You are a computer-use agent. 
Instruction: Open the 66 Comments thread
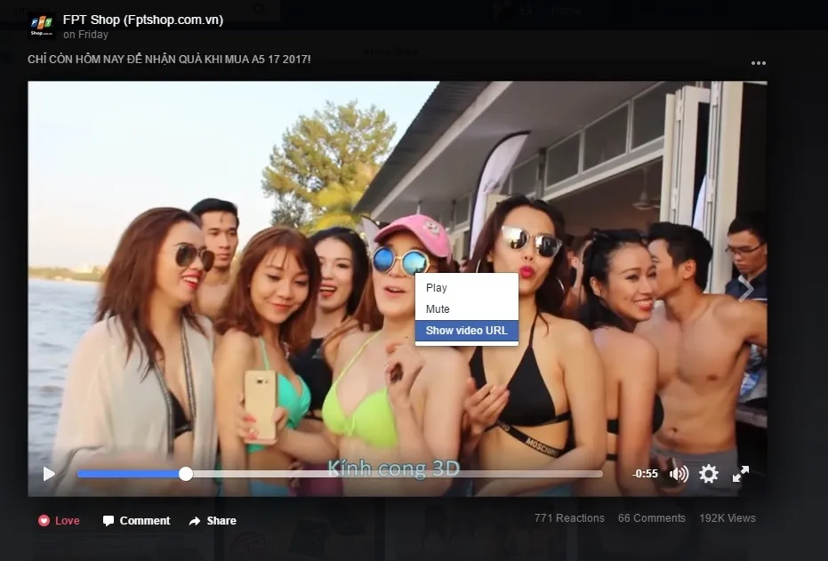pyautogui.click(x=651, y=517)
